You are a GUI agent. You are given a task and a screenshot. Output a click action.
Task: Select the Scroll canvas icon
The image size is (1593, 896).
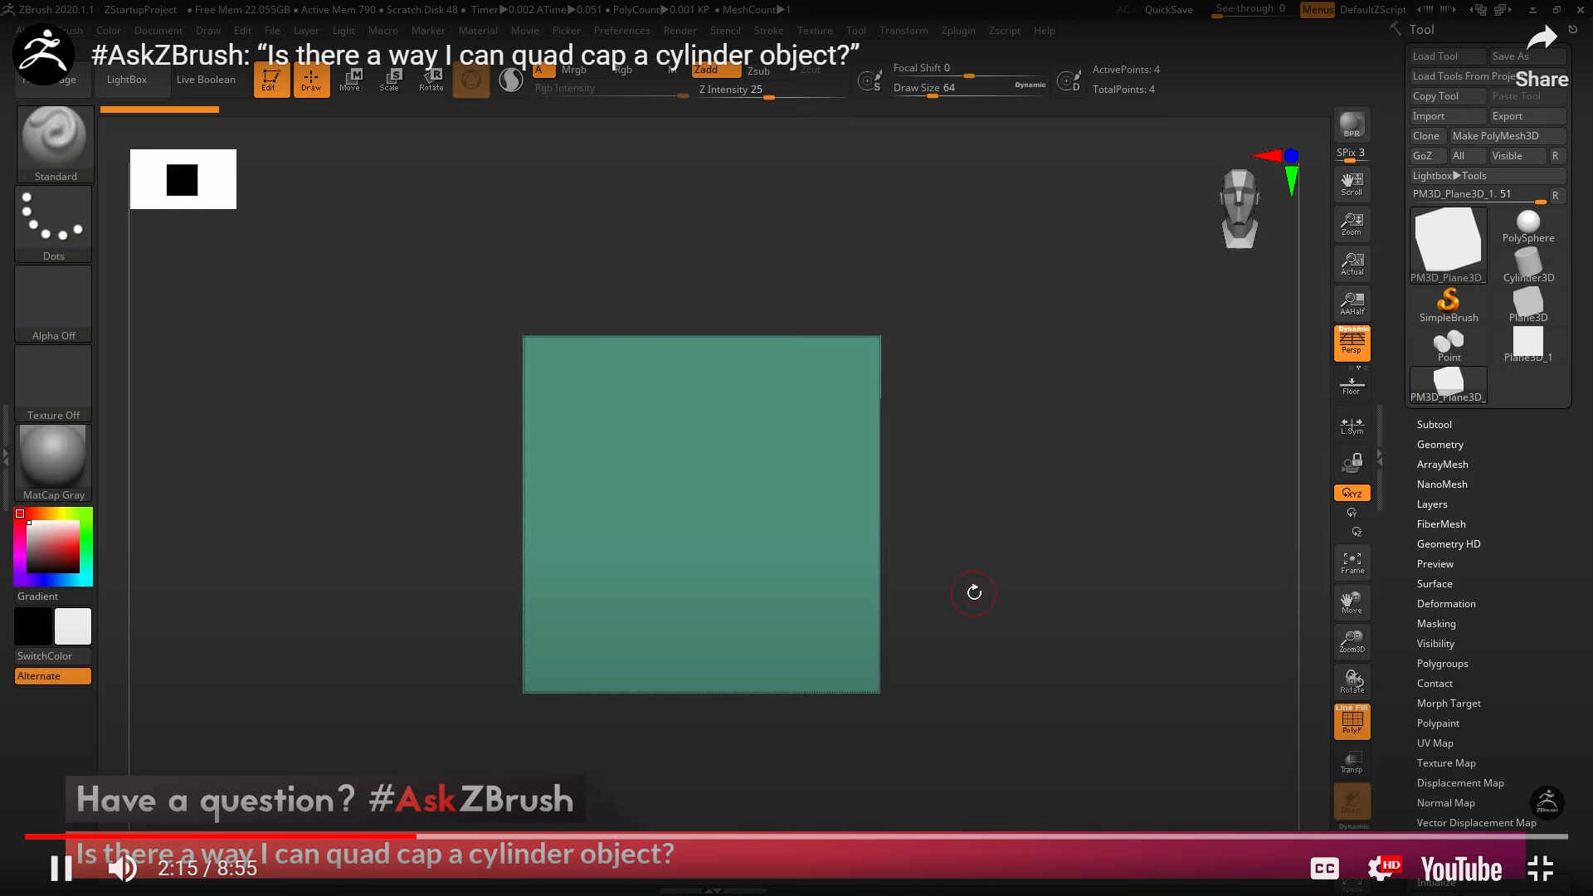tap(1352, 183)
